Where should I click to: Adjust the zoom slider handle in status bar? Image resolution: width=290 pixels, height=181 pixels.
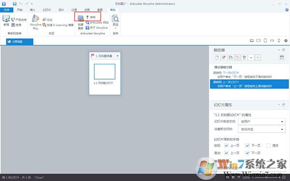pos(266,178)
